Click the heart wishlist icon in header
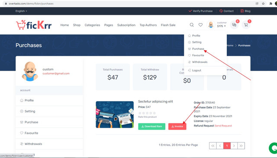Image resolution: width=277 pixels, height=158 pixels. tap(200, 25)
